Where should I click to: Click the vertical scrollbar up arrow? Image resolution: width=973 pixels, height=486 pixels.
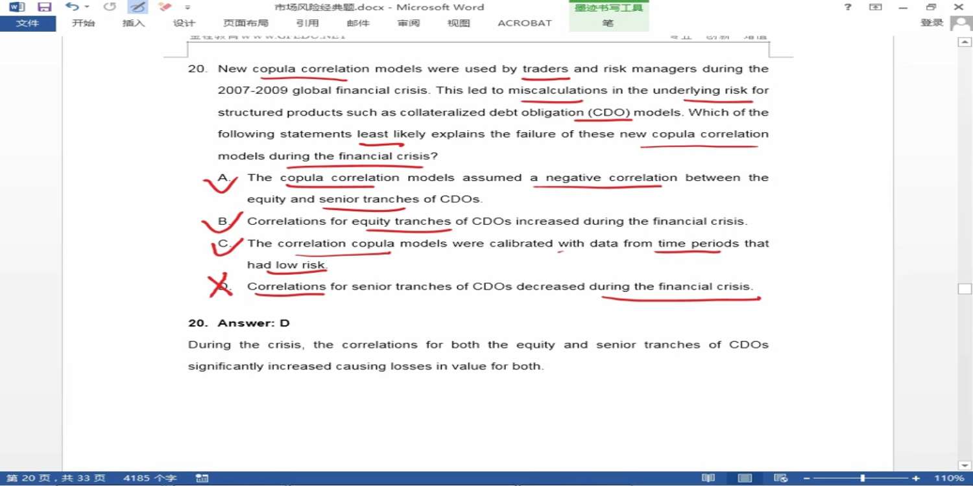point(965,43)
